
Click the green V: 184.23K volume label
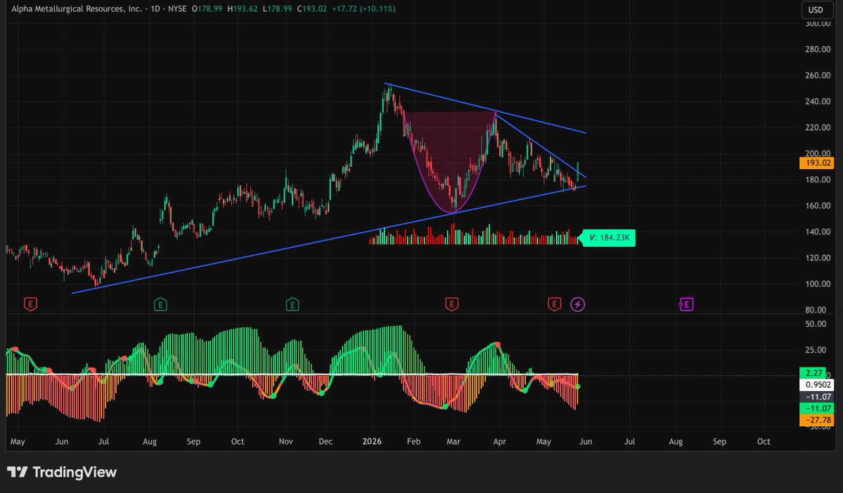point(609,237)
